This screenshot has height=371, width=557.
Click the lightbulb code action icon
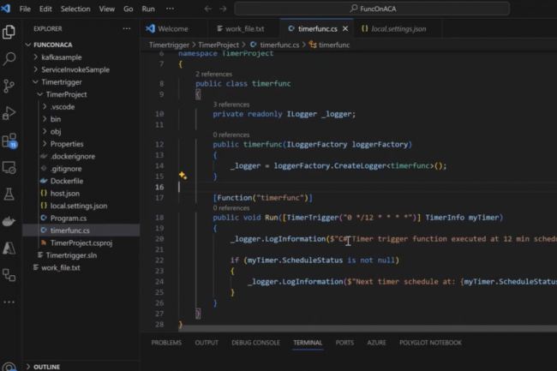pyautogui.click(x=183, y=176)
